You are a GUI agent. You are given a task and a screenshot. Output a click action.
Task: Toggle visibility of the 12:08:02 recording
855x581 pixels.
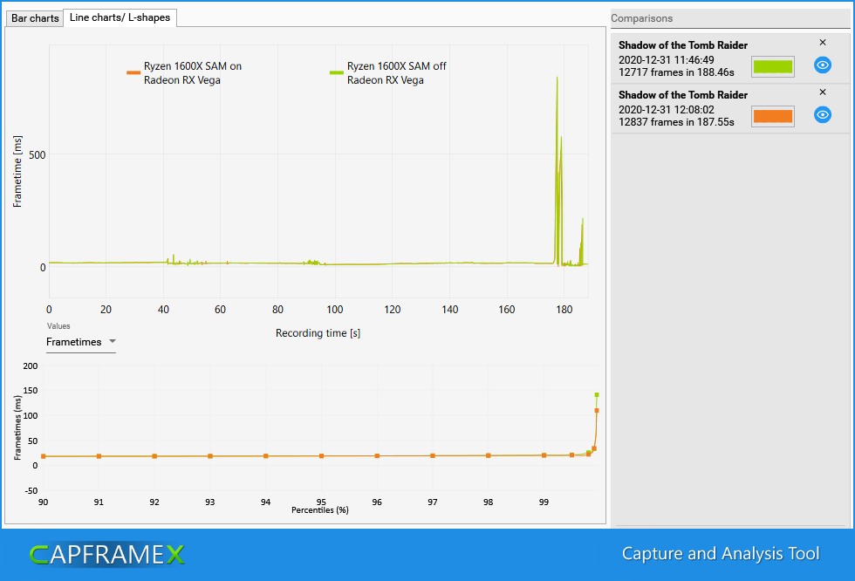[822, 114]
